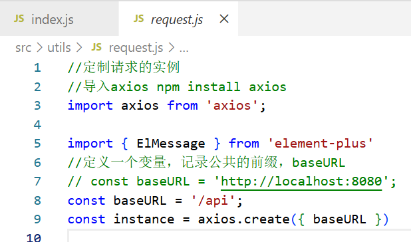Open the src breadcrumb folder
The height and width of the screenshot is (242, 411).
pos(23,48)
